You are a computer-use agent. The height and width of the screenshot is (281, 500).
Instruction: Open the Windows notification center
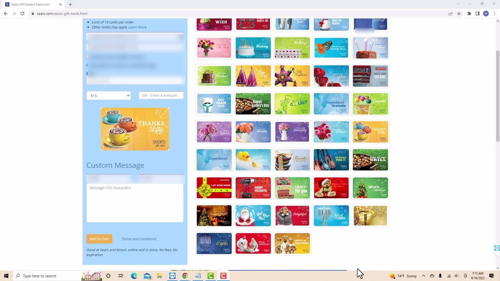tap(491, 276)
